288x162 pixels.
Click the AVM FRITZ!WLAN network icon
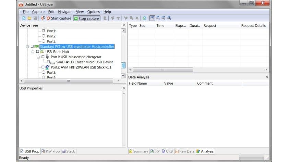coord(47,67)
